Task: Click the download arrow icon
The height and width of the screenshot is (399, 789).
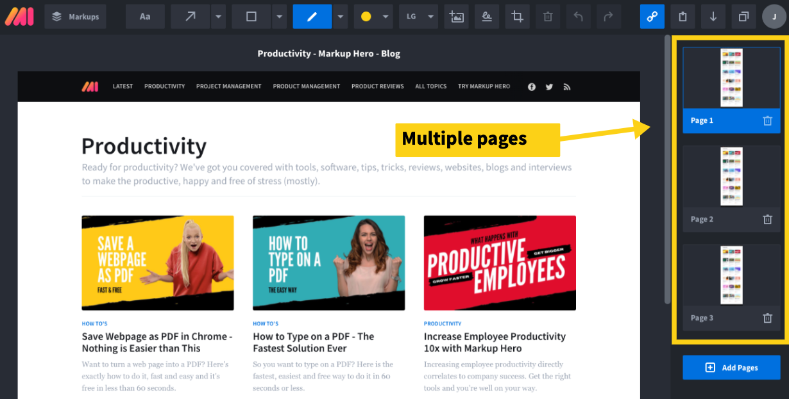Action: [713, 17]
